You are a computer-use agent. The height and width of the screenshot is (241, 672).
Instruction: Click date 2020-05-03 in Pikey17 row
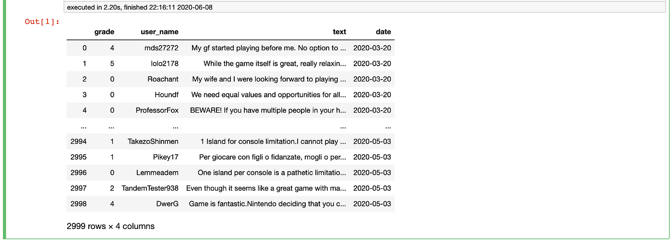(x=372, y=157)
